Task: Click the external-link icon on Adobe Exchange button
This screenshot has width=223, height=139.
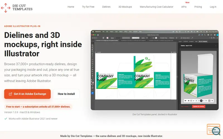Action: [10, 94]
